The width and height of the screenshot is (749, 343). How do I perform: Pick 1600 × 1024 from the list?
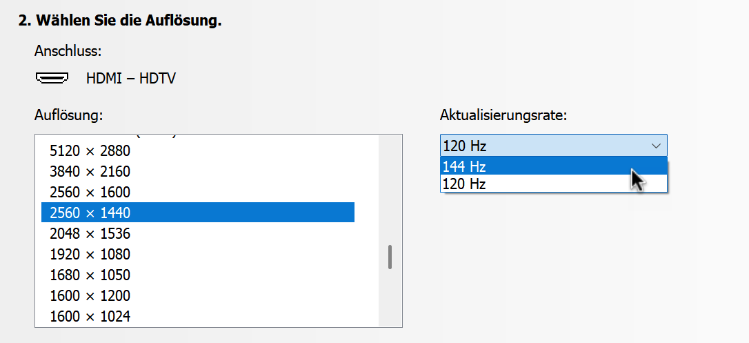(90, 316)
